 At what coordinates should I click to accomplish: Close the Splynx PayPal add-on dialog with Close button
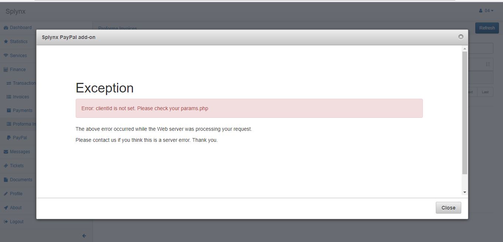[x=448, y=208]
